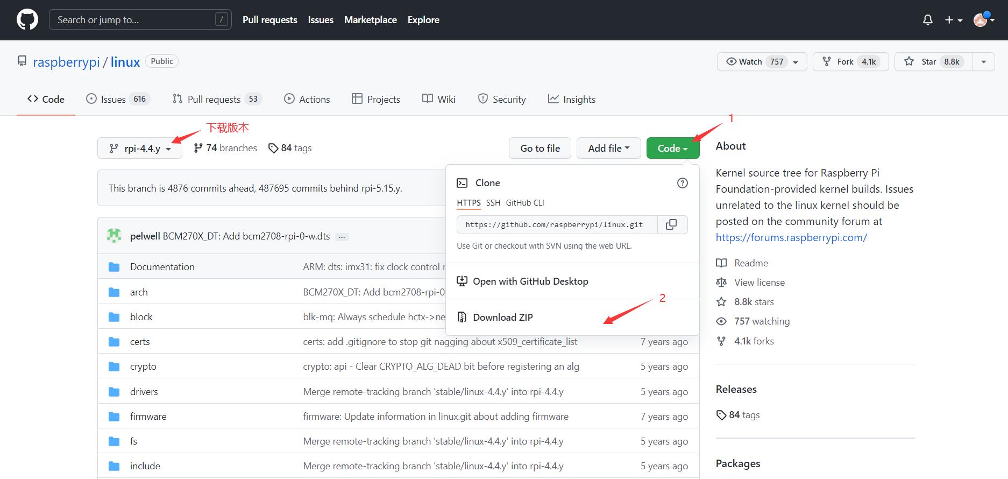Open the block folder
This screenshot has height=479, width=1008.
coord(141,317)
